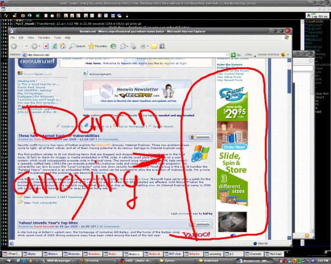Open the View Newest Posts link

coord(229,80)
